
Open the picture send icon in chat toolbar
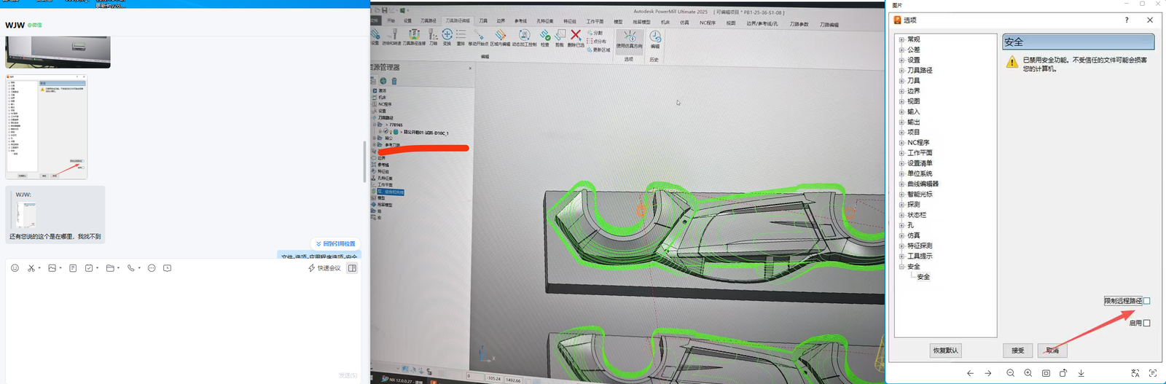[x=52, y=268]
